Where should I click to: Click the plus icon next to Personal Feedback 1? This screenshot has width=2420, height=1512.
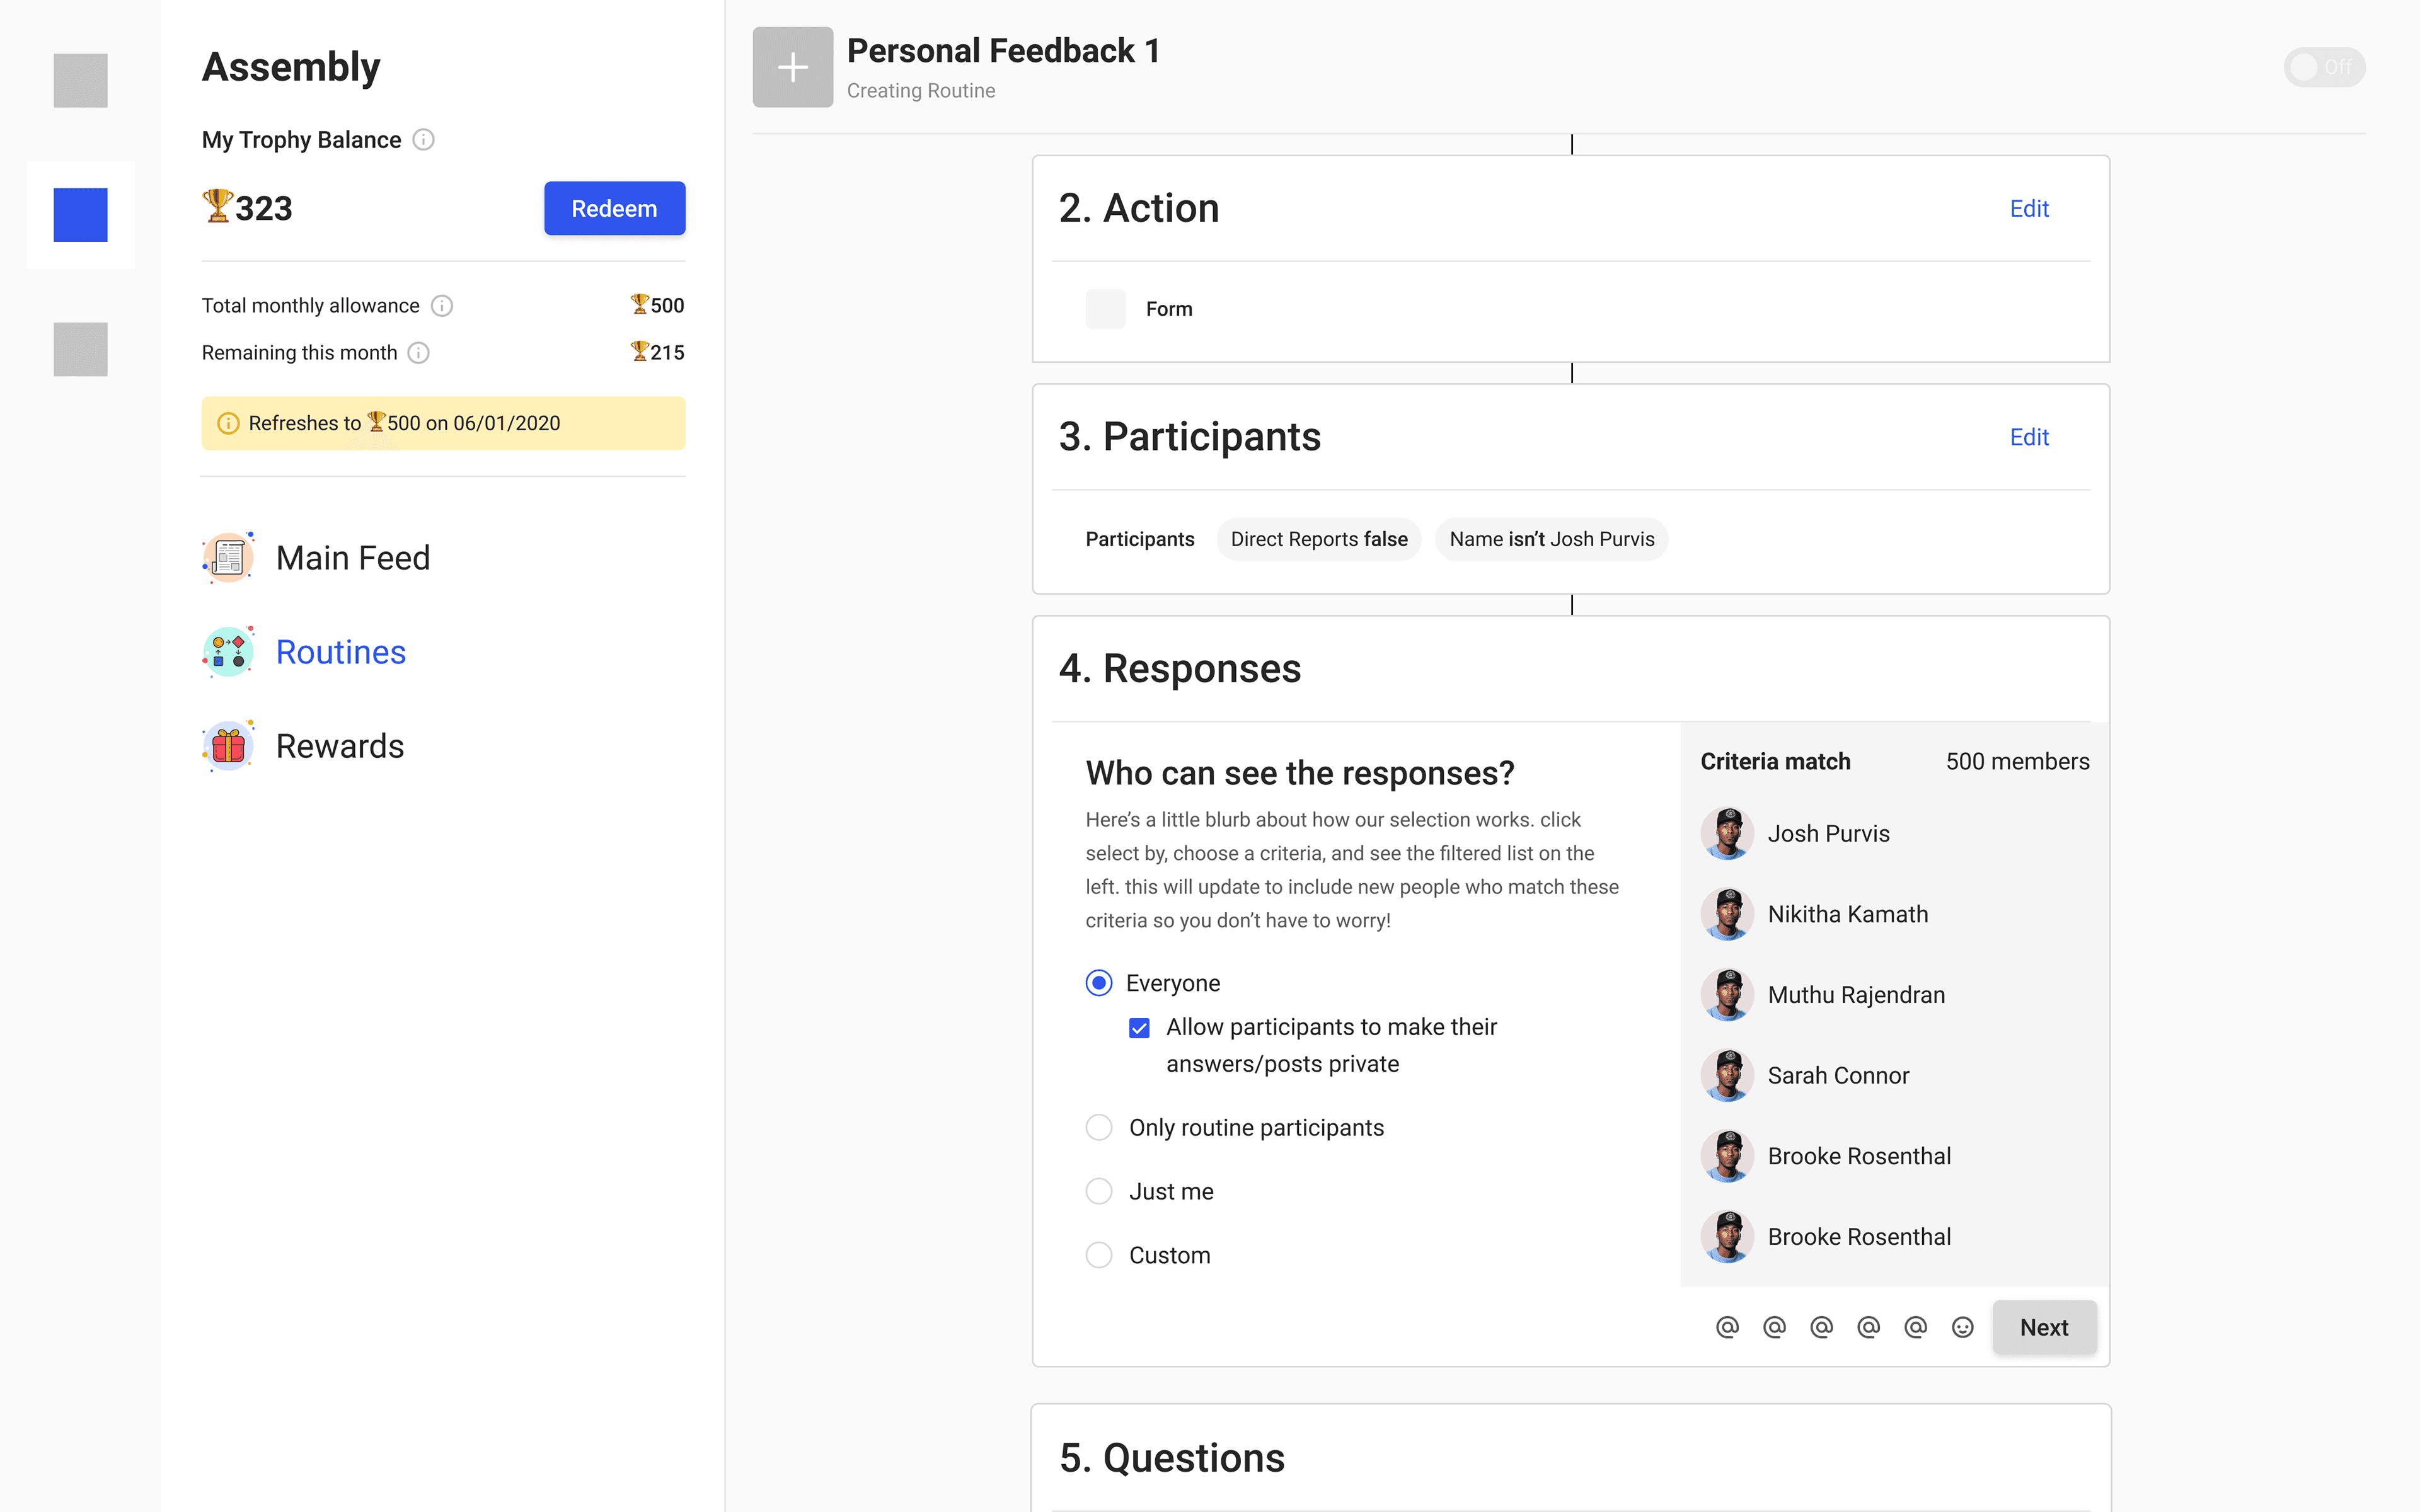[792, 67]
